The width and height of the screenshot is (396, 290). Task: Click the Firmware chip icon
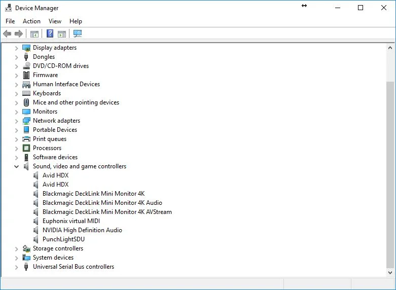(26, 75)
